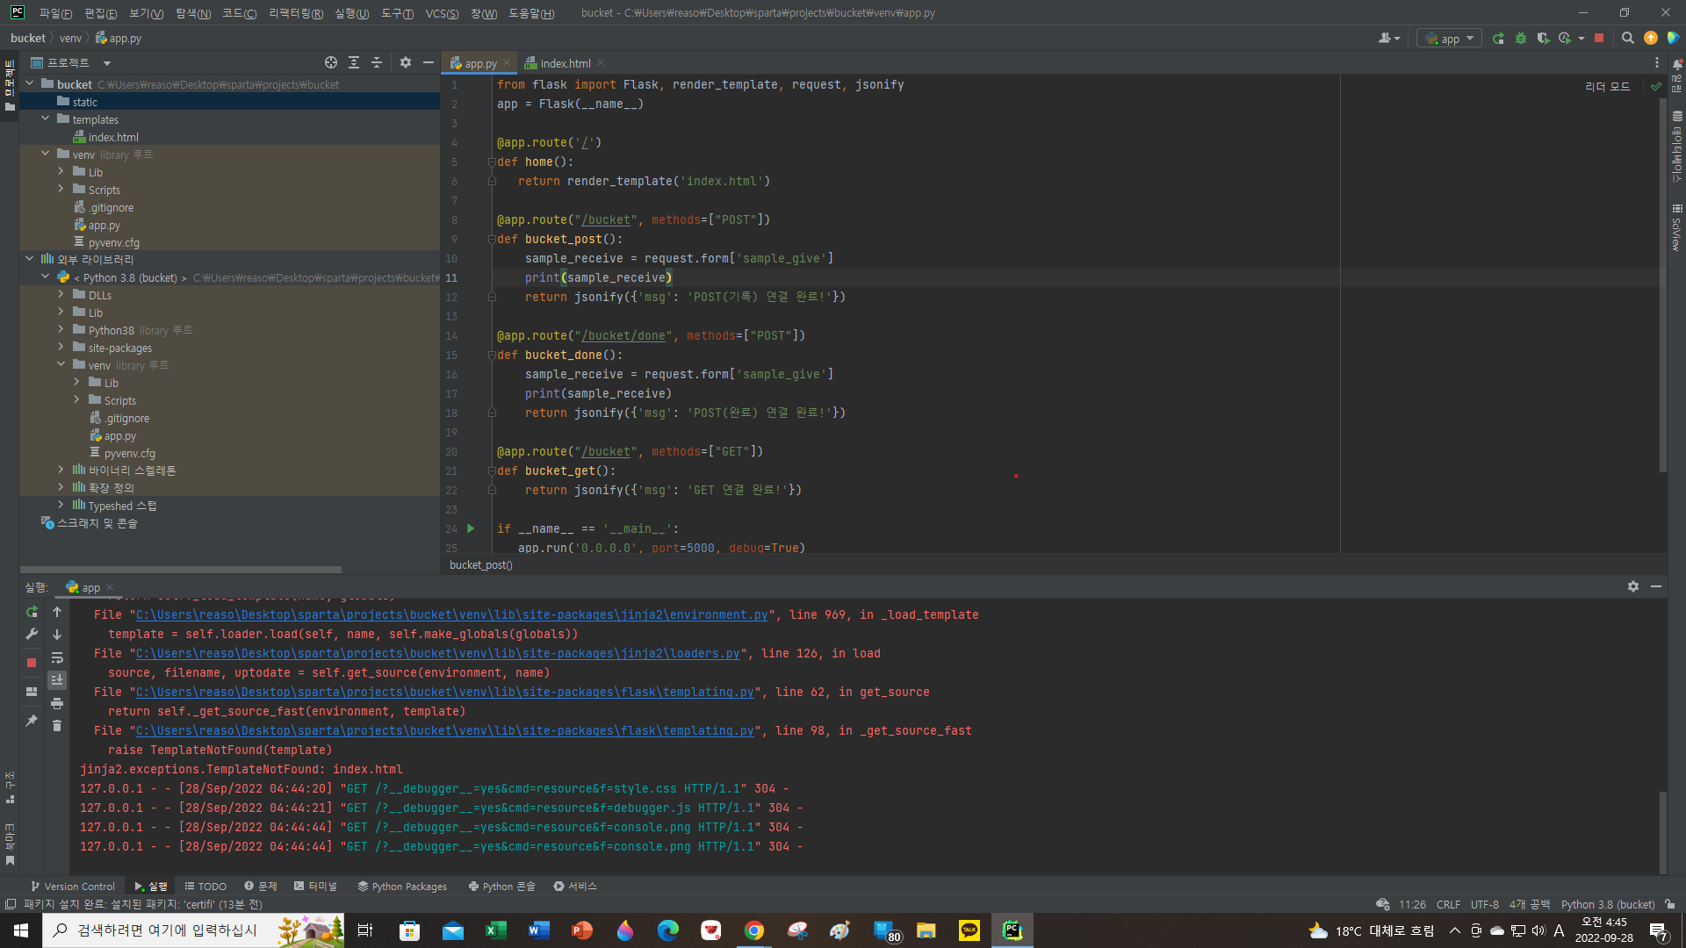Pin the Run tab with the pin icon
1686x948 pixels.
pyautogui.click(x=32, y=721)
